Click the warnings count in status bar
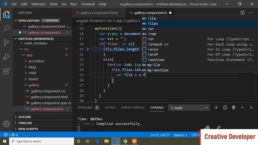 pyautogui.click(x=15, y=135)
